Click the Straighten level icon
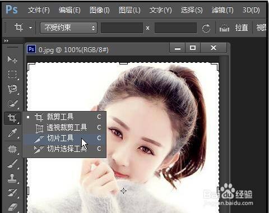Viewport: 269px width, 213px height. (224, 28)
